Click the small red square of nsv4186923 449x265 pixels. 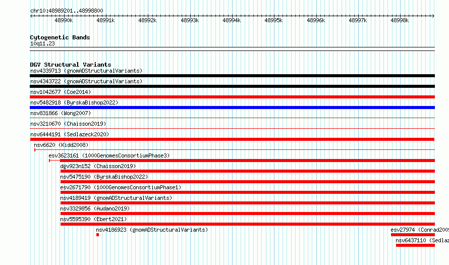98,235
